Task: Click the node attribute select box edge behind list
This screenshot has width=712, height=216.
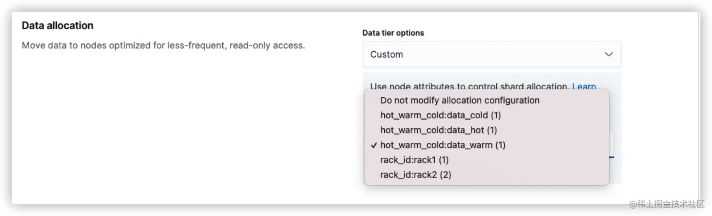Action: 612,145
